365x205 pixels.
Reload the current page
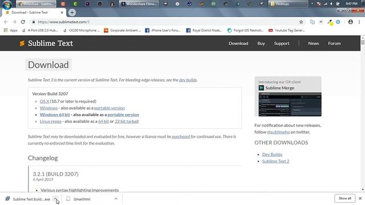click(23, 22)
